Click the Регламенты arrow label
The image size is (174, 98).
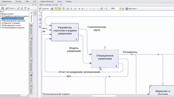click(x=130, y=52)
